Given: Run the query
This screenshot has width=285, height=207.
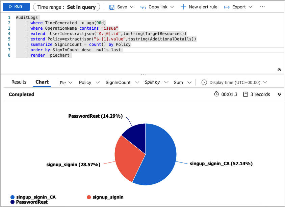Looking at the screenshot, I should (x=15, y=7).
